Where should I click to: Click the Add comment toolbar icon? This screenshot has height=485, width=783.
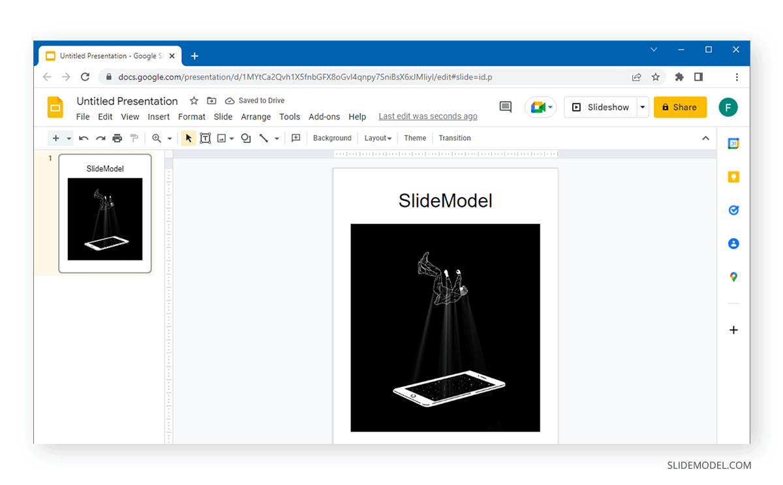[x=296, y=138]
